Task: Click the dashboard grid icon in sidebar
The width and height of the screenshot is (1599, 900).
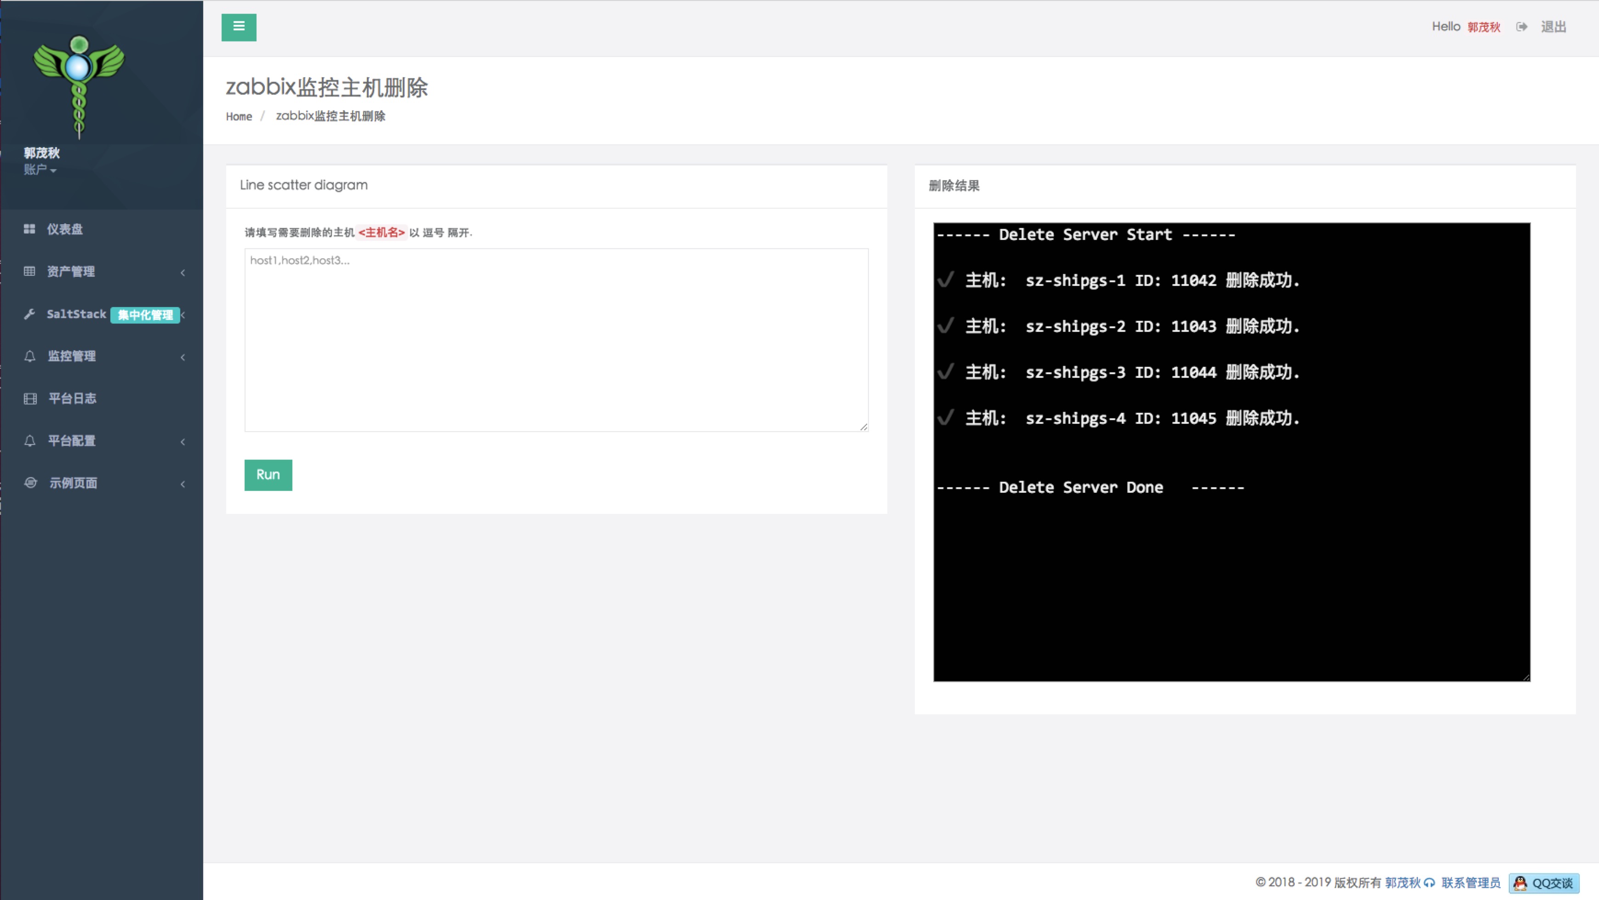Action: coord(29,229)
